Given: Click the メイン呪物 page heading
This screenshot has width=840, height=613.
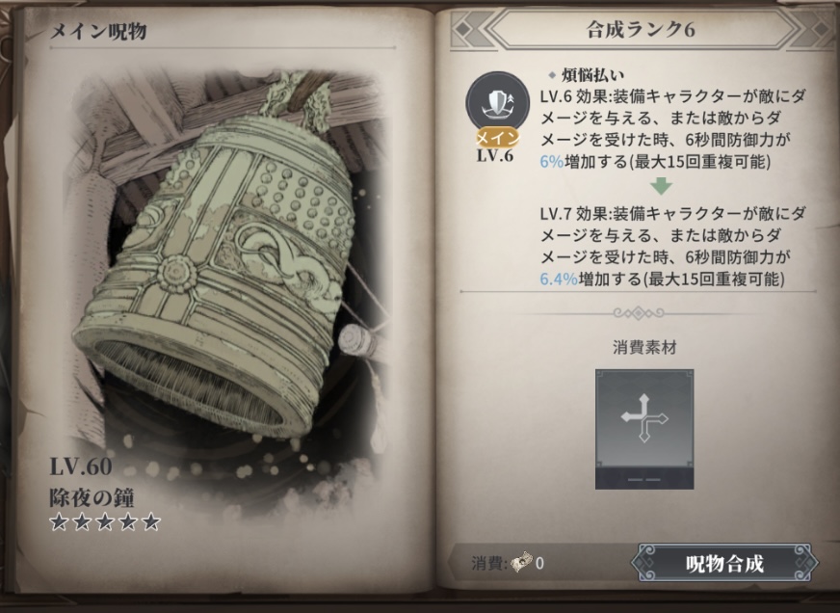Looking at the screenshot, I should pyautogui.click(x=98, y=31).
